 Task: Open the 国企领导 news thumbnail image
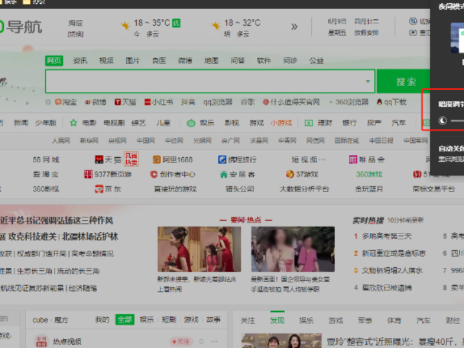click(293, 249)
